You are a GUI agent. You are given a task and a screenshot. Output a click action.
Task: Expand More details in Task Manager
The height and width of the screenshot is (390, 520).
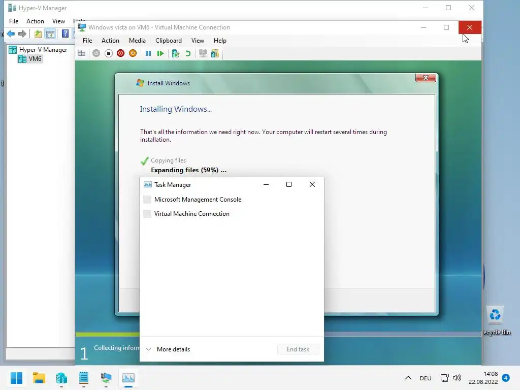pyautogui.click(x=169, y=349)
